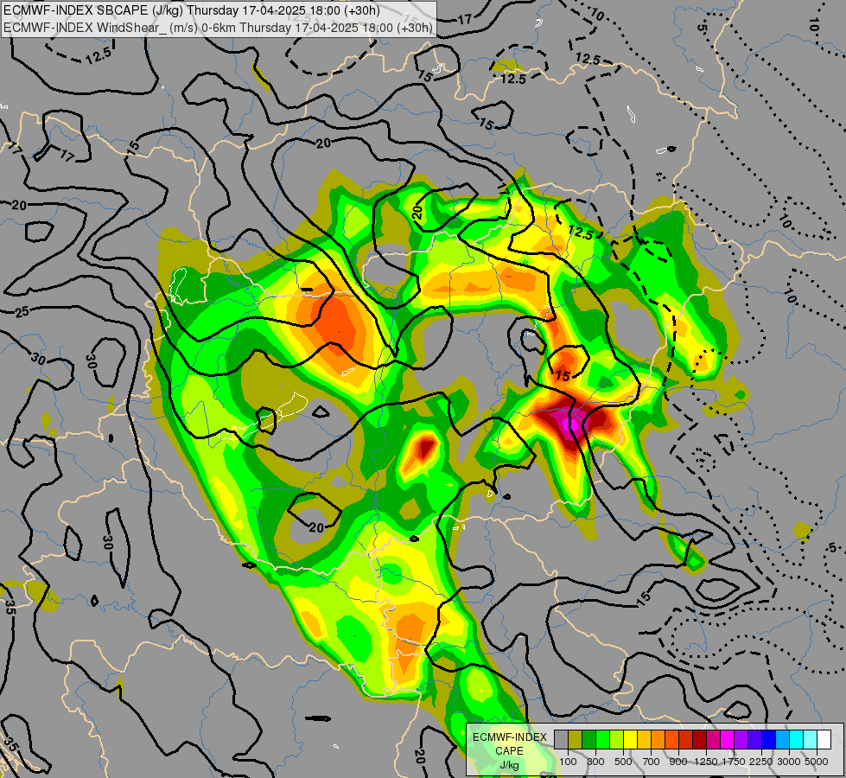The height and width of the screenshot is (778, 846).
Task: Select the indigo violet legend swatch
Action: (x=754, y=740)
